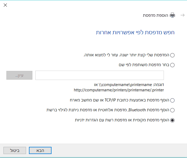Click the example URL 'http://computername/printers/printername/.printer'
The height and width of the screenshot is (158, 187).
(119, 90)
